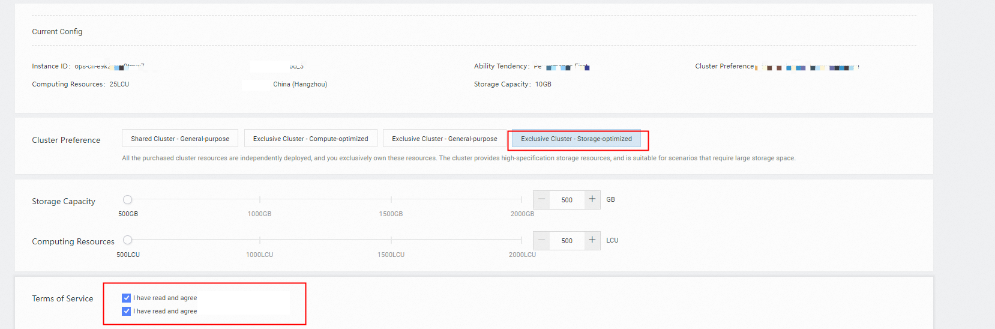Decrease Computing Resources with minus button
This screenshot has height=329, width=995.
click(541, 240)
